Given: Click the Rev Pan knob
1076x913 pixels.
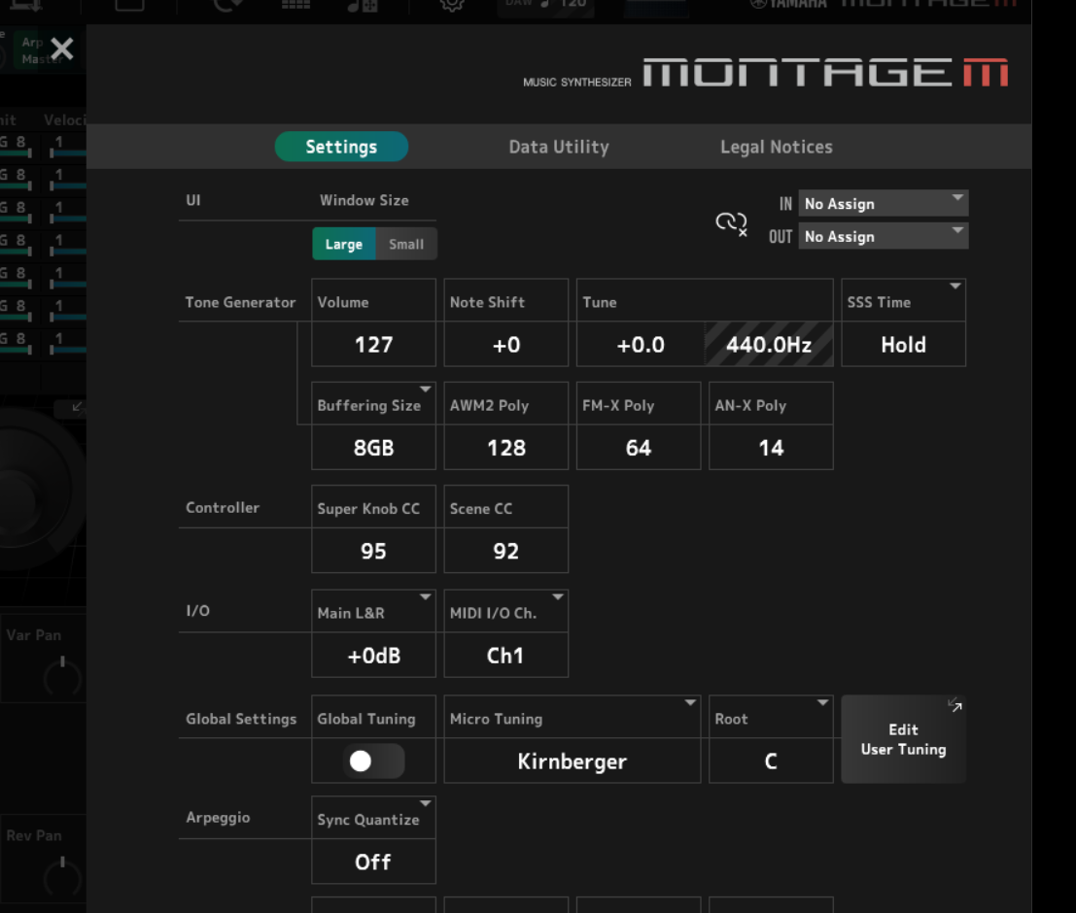Looking at the screenshot, I should [62, 872].
